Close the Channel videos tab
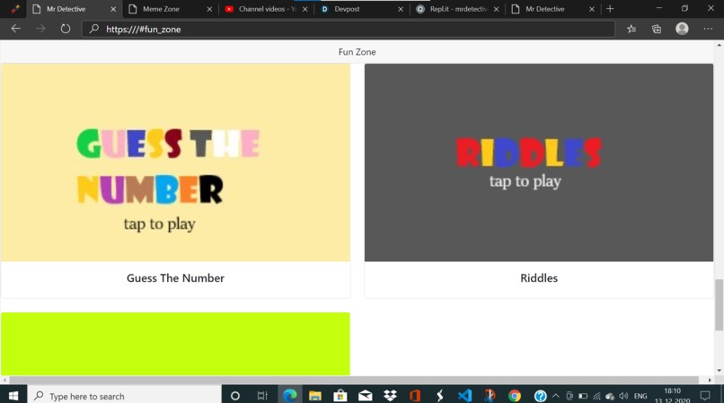The width and height of the screenshot is (724, 403). (x=305, y=9)
